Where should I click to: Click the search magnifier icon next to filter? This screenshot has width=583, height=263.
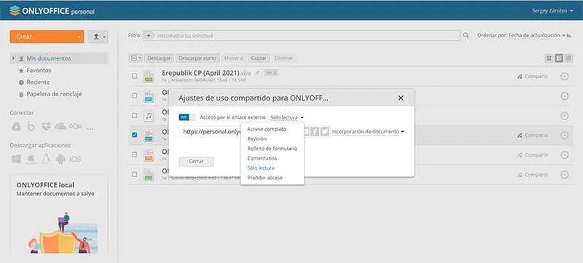coord(466,36)
